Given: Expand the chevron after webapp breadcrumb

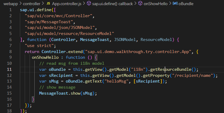Looking at the screenshot, I should [20, 4].
